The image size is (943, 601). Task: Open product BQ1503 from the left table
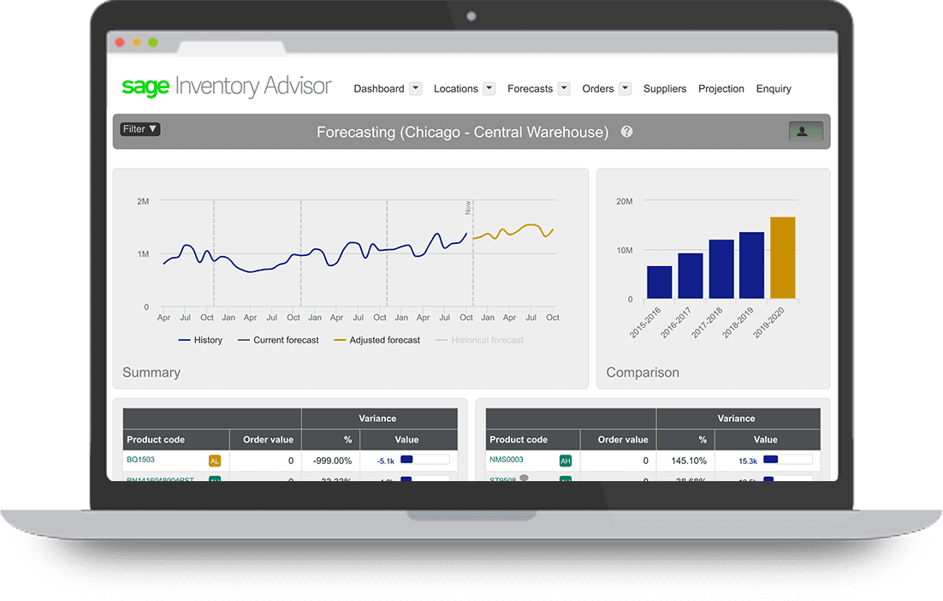(x=139, y=460)
